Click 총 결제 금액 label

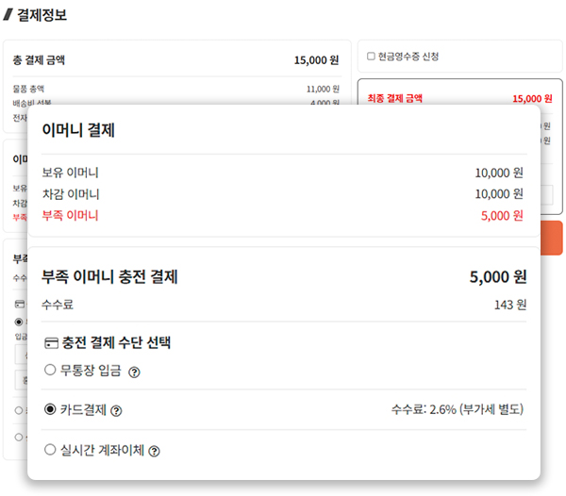point(39,60)
